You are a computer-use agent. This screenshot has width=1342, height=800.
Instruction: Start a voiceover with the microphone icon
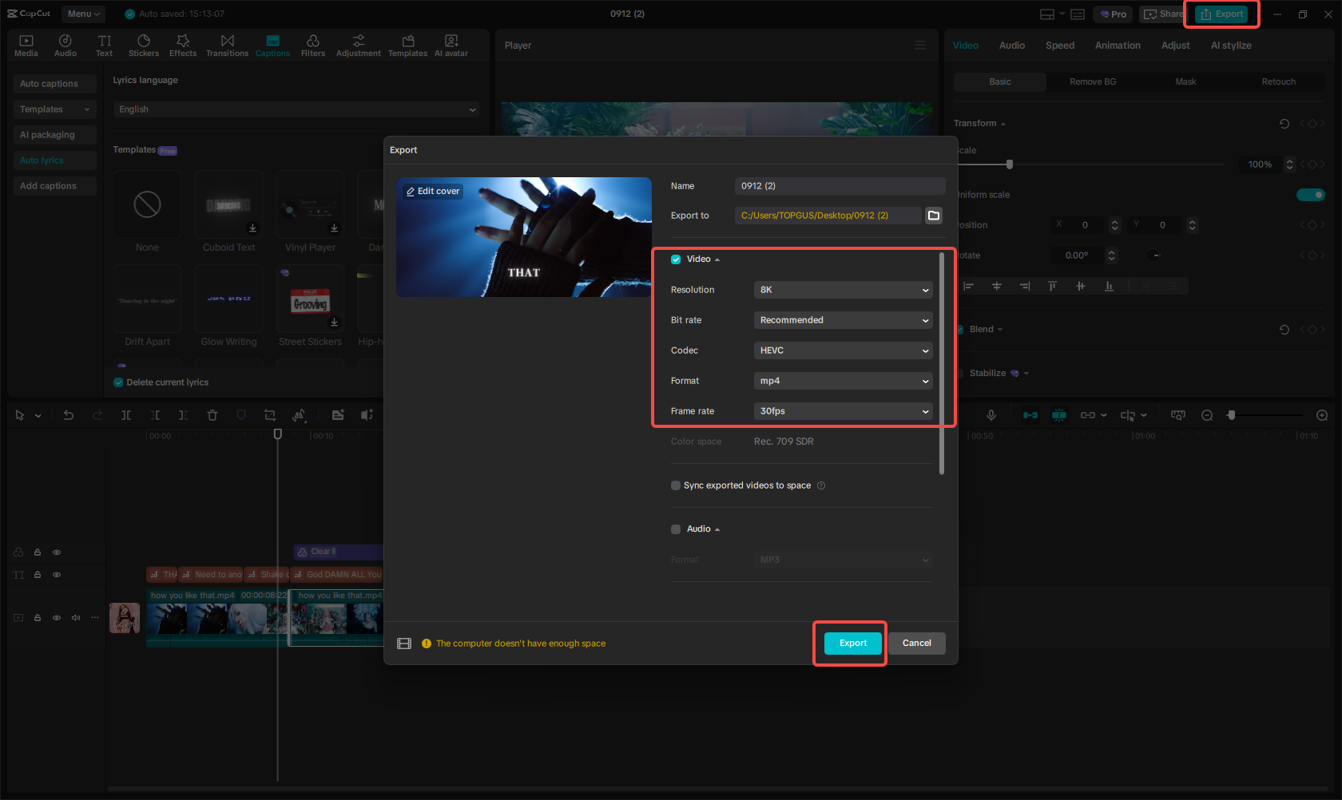point(991,415)
